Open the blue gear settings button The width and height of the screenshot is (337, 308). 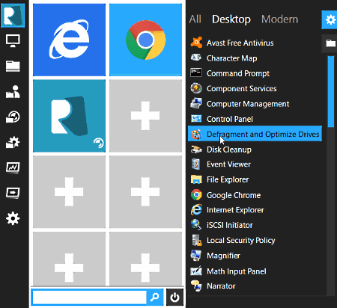tap(330, 19)
